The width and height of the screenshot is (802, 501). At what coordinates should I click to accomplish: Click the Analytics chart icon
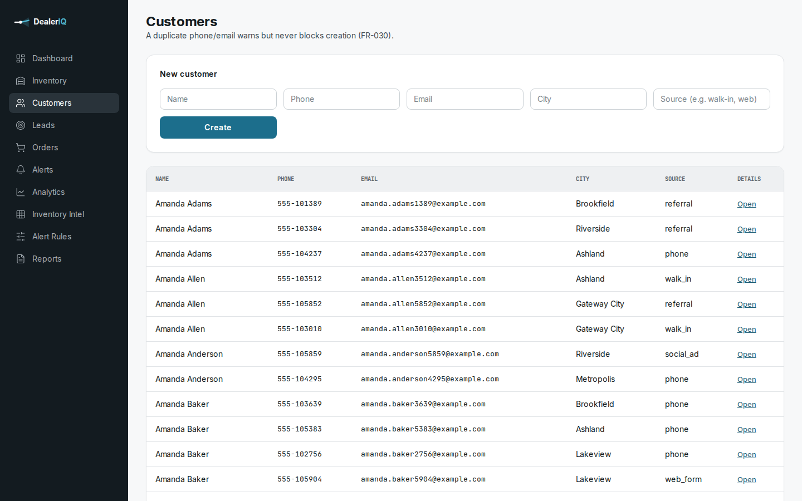[x=21, y=192]
